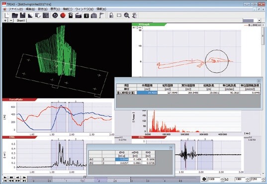Click the plus button to add a sheet
Screen dimensions: 267x184
click(x=5, y=20)
